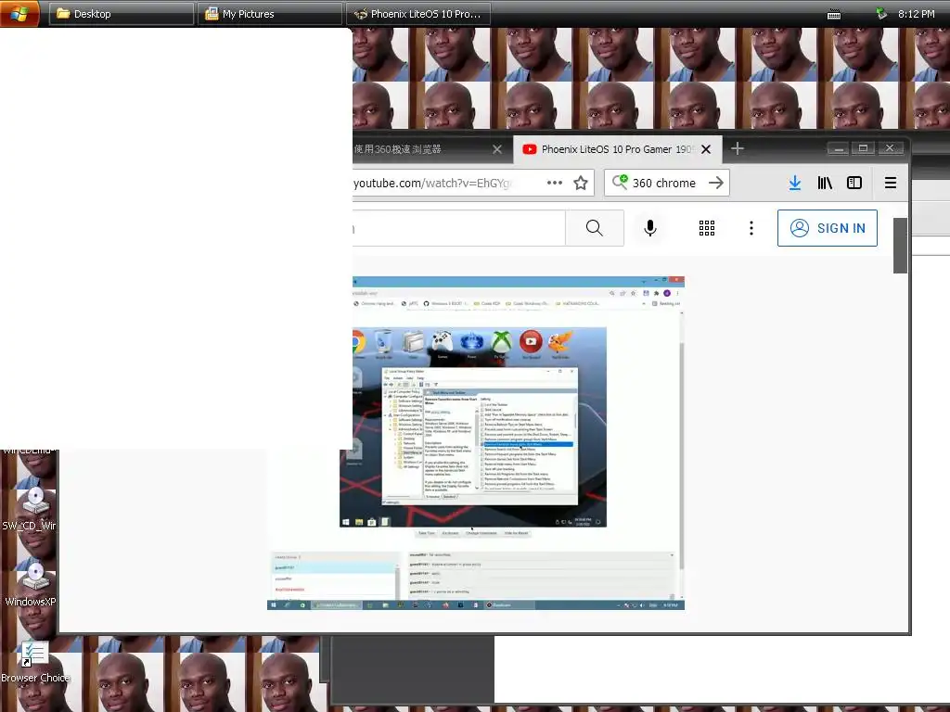Open the Downloads arrow icon
Viewport: 950px width, 712px height.
(795, 183)
